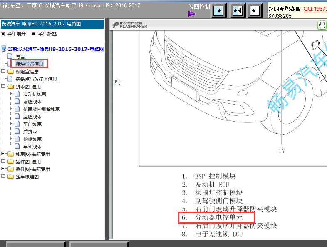This screenshot has height=247, width=327.
Task: Click the 长城汽车-哈弗H9-2016-2017-电路图 blue header
Action: tap(52, 24)
